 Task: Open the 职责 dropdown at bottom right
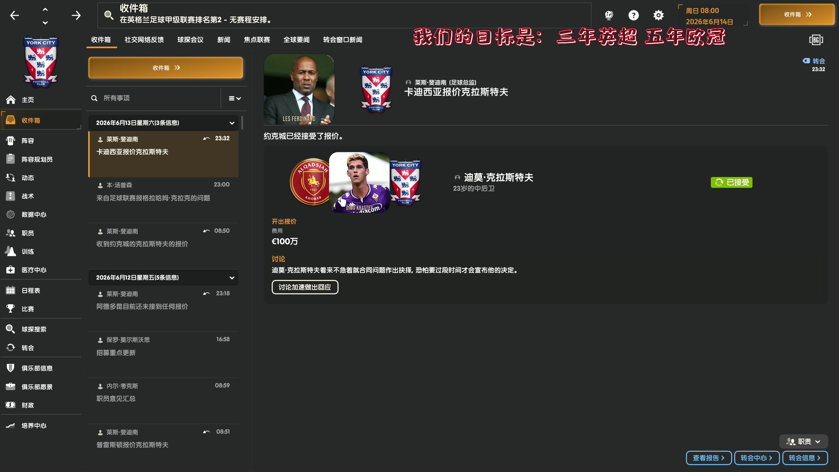(804, 441)
